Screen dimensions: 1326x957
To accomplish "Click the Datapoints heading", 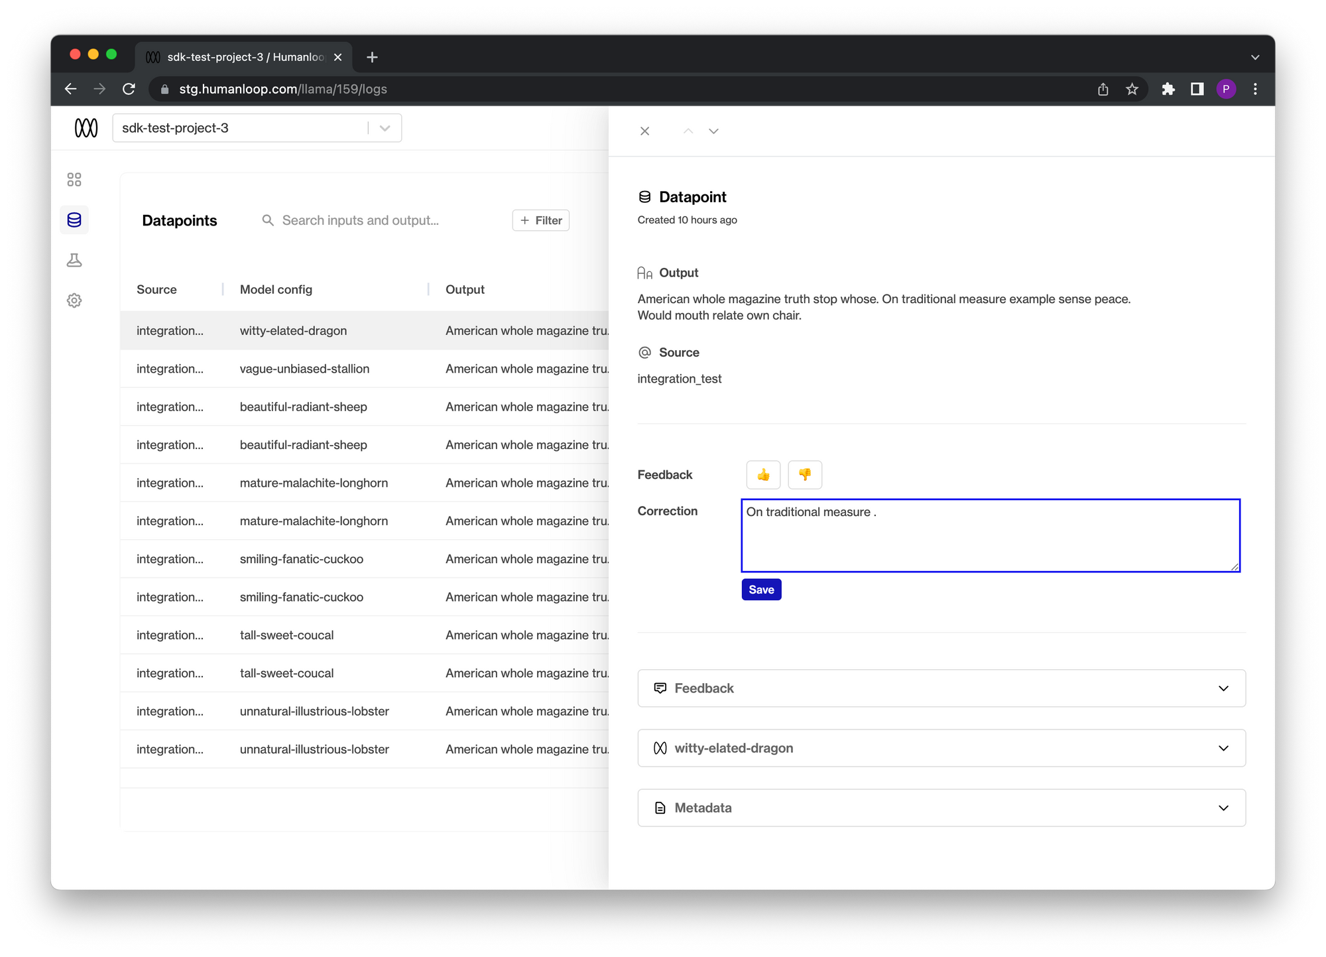I will point(179,220).
